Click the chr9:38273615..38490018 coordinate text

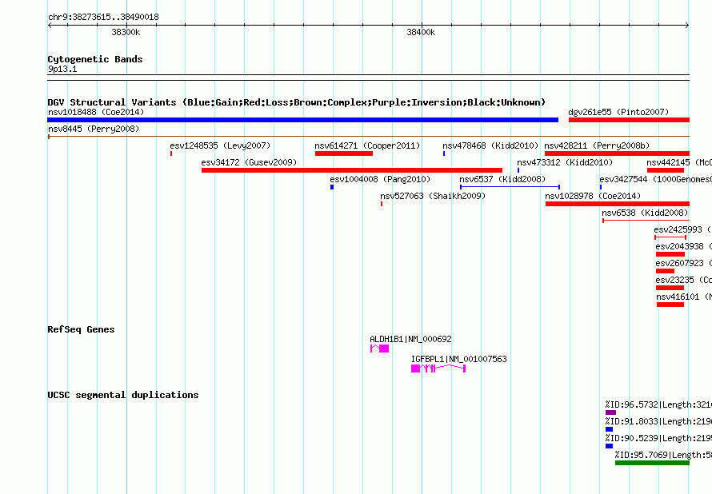coord(103,18)
